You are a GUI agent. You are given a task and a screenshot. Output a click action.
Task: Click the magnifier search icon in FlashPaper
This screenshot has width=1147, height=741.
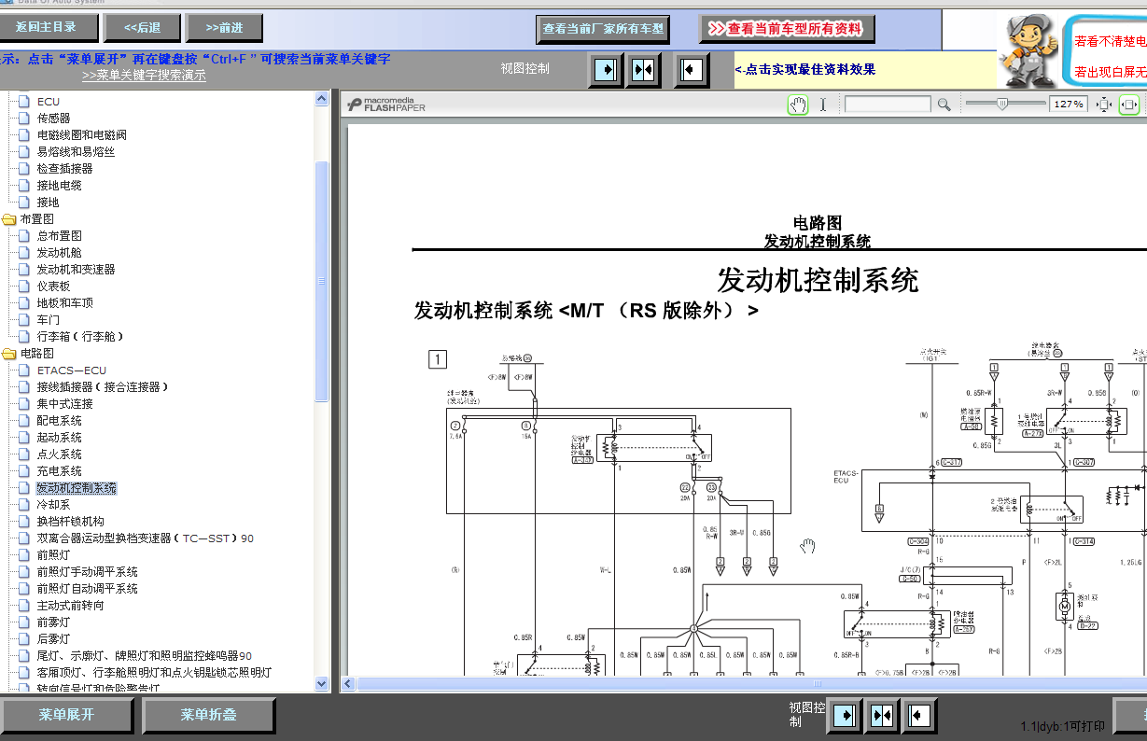944,105
